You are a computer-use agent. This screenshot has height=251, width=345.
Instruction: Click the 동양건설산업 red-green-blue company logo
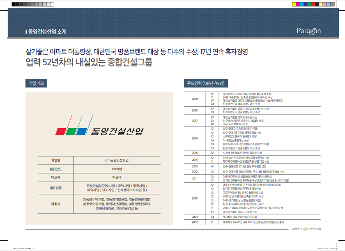point(99,125)
